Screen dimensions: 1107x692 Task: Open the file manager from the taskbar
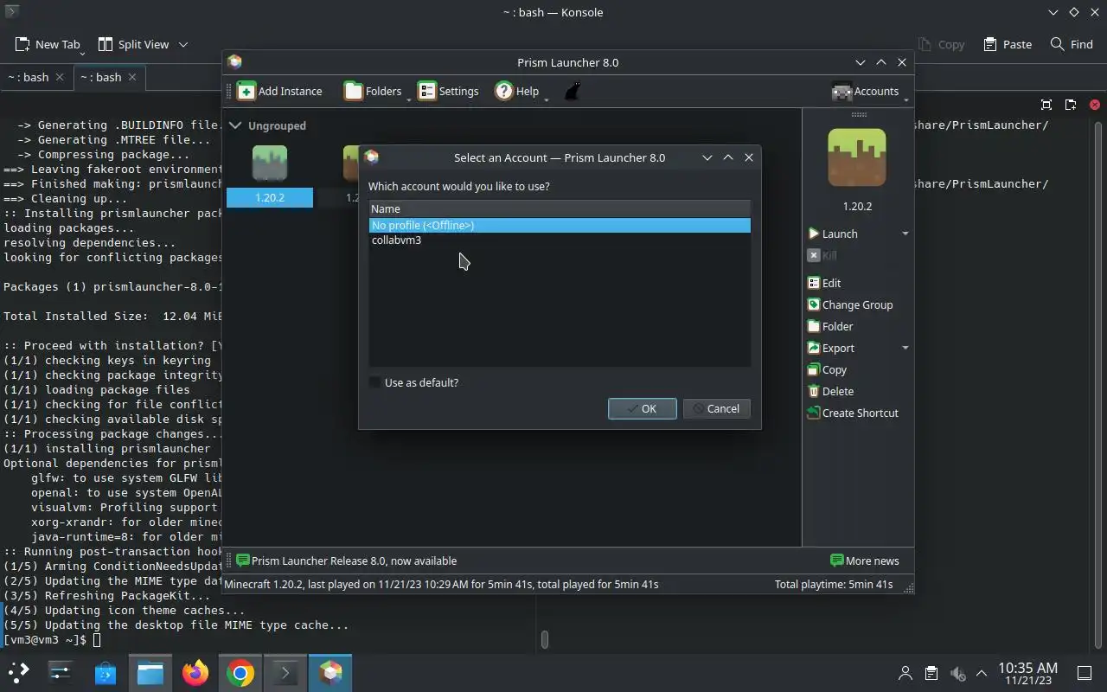pyautogui.click(x=150, y=672)
